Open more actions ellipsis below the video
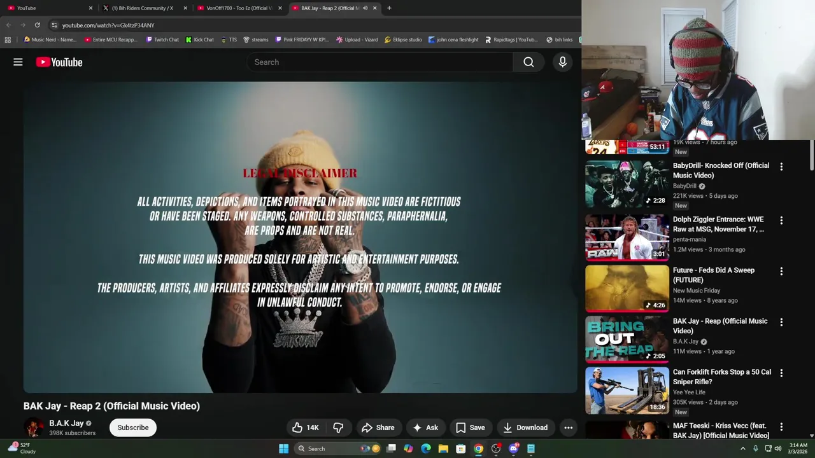The image size is (815, 458). 568,427
